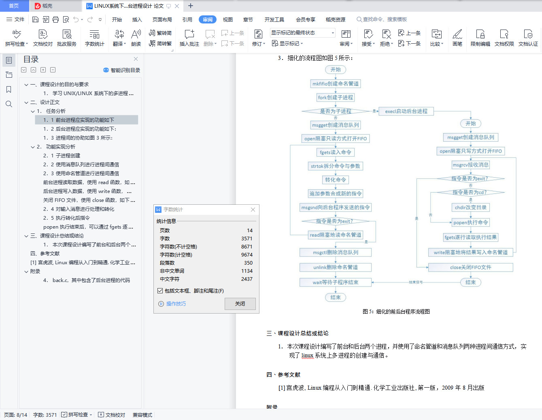The height and width of the screenshot is (420, 542).
Task: Open the 字数统计 word count tool
Action: [x=94, y=38]
